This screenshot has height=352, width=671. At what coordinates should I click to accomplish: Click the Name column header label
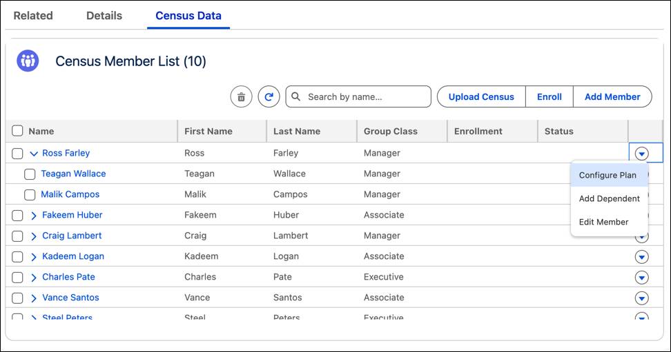coord(41,131)
